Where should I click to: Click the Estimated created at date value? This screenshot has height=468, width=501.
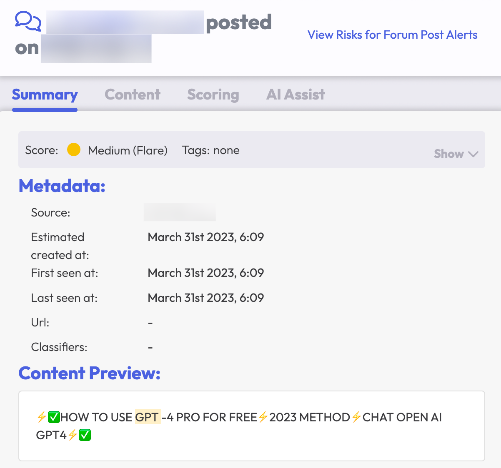tap(206, 237)
